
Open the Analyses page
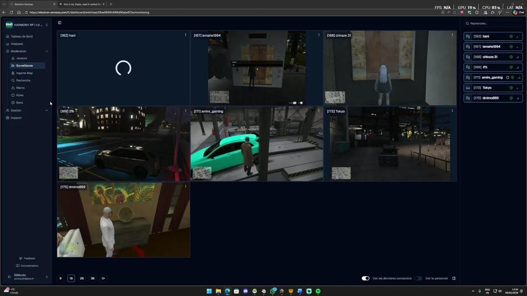(x=14, y=44)
